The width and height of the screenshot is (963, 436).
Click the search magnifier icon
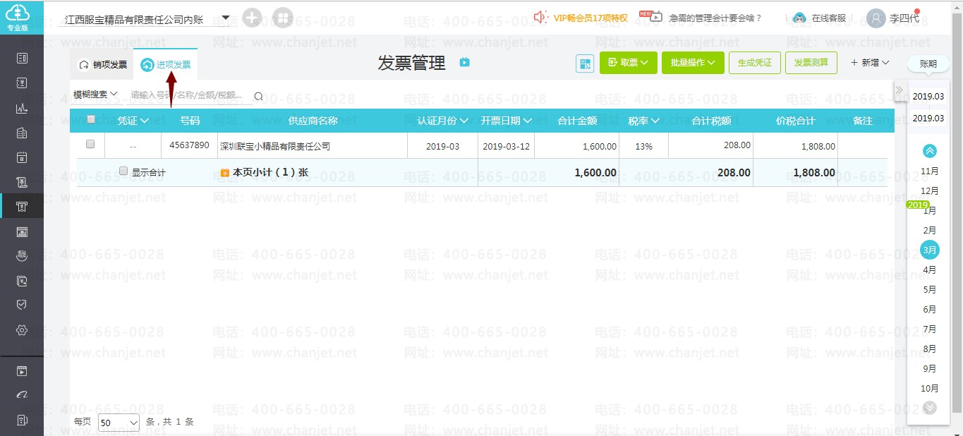(x=258, y=97)
